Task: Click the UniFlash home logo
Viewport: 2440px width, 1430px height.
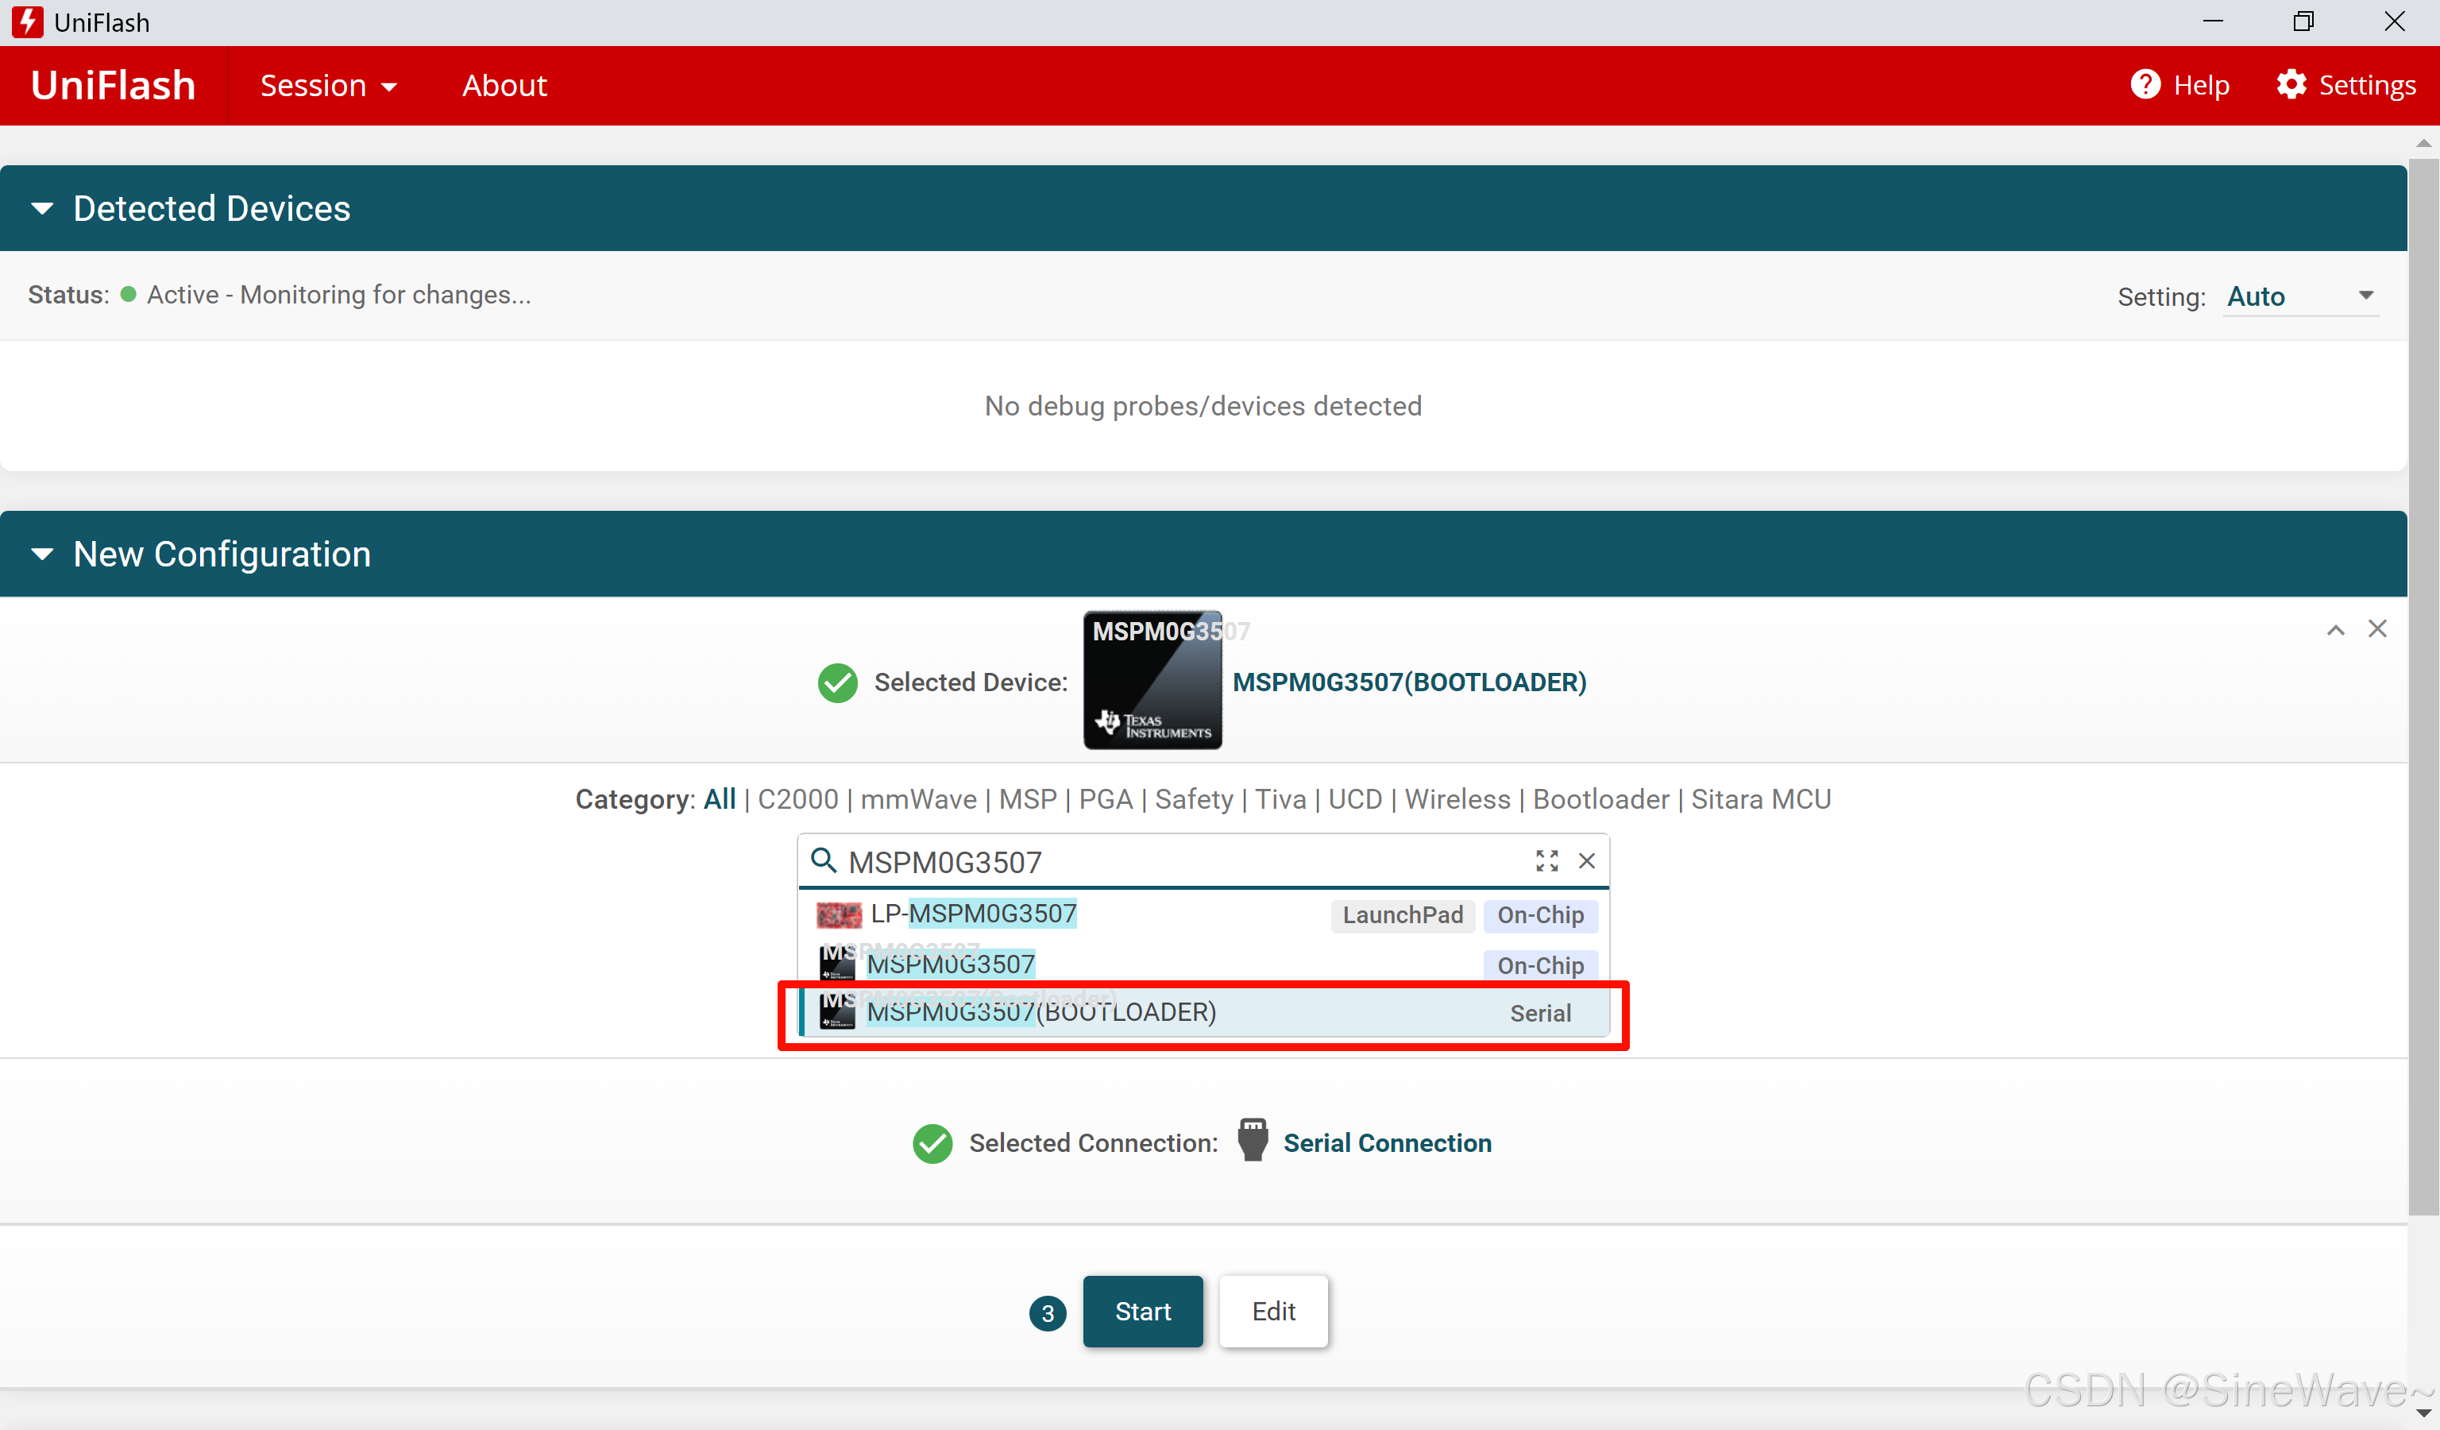Action: 114,85
